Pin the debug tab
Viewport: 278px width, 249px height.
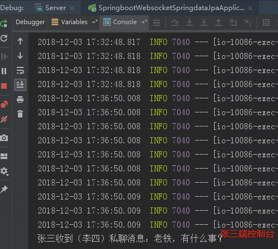(x=4, y=189)
